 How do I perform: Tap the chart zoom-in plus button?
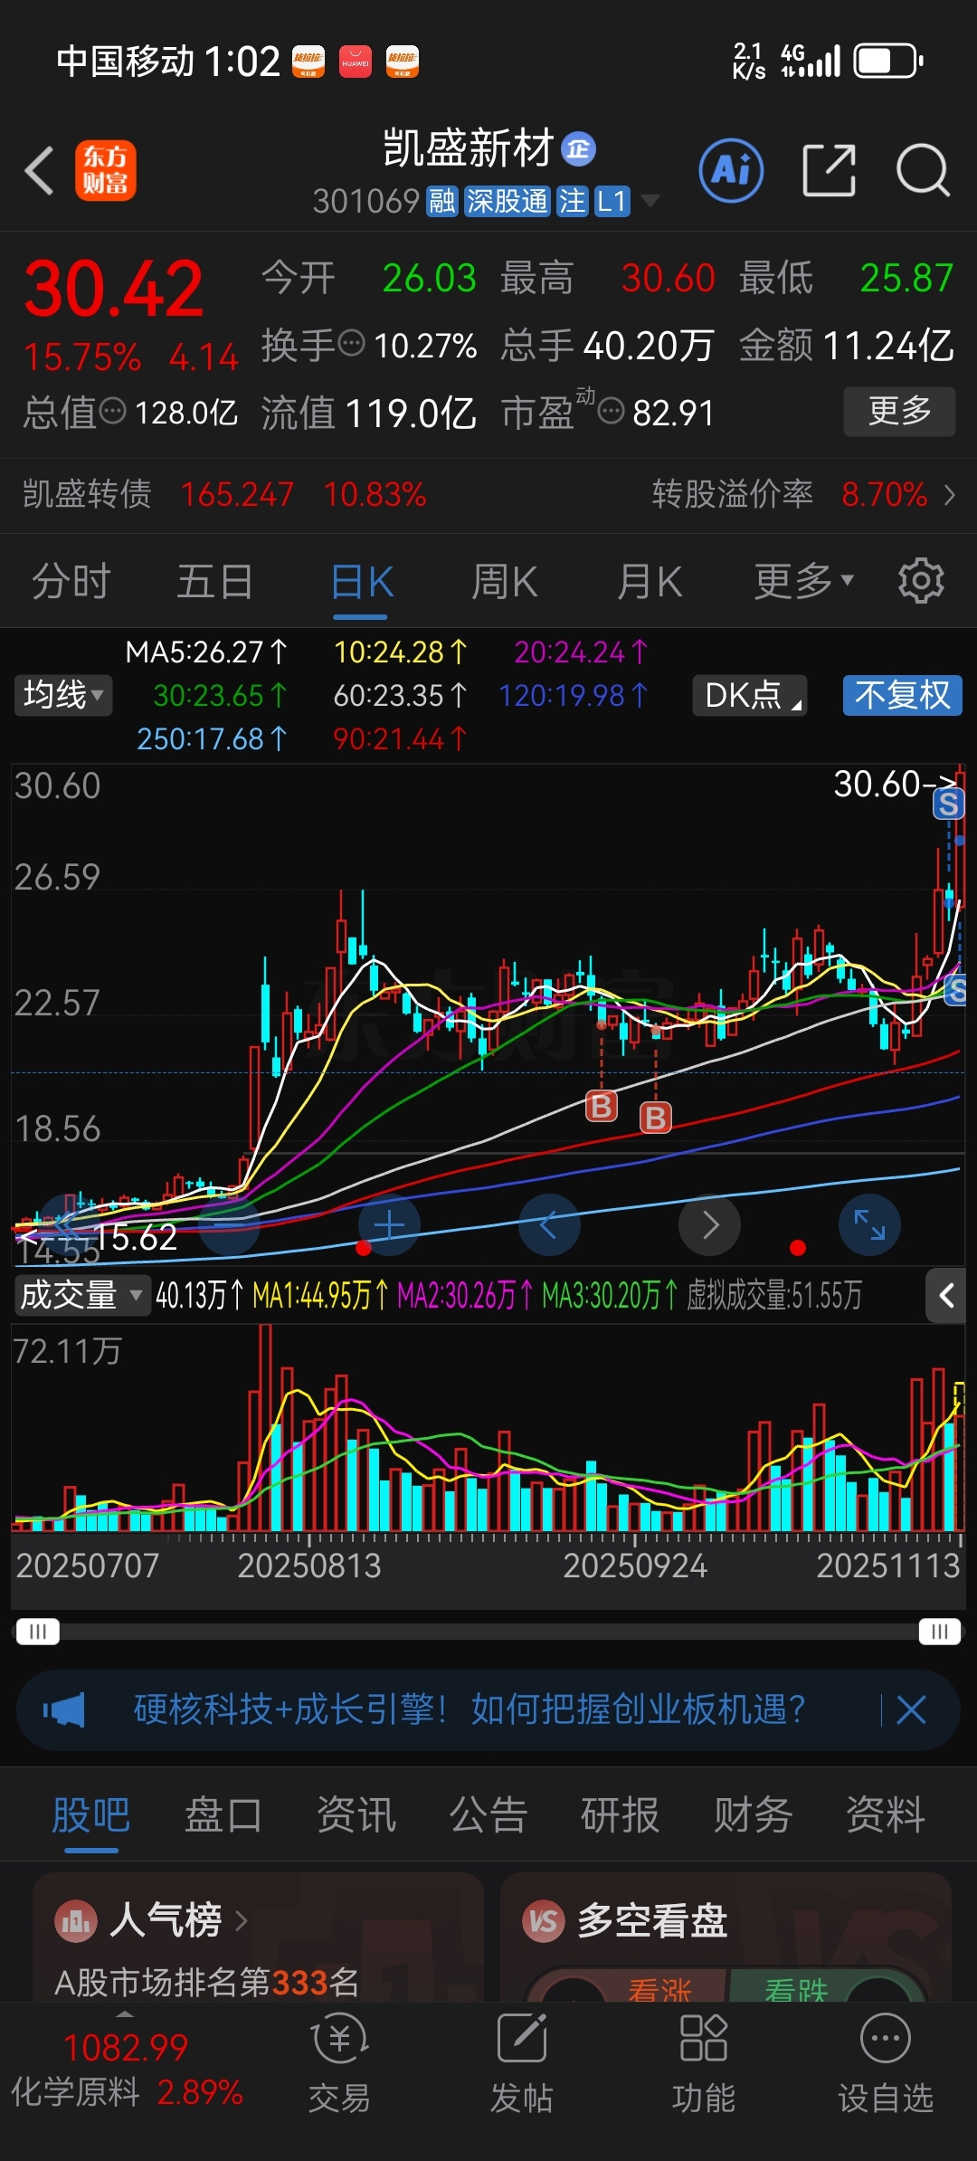(x=389, y=1225)
